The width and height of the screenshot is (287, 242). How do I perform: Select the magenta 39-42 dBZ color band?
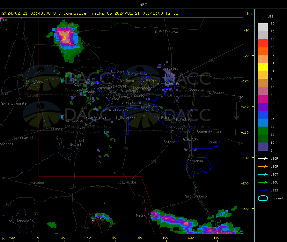pyautogui.click(x=263, y=99)
